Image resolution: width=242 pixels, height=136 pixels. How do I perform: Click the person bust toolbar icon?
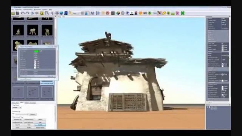(x=132, y=13)
